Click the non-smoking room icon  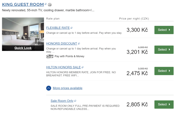(50, 5)
